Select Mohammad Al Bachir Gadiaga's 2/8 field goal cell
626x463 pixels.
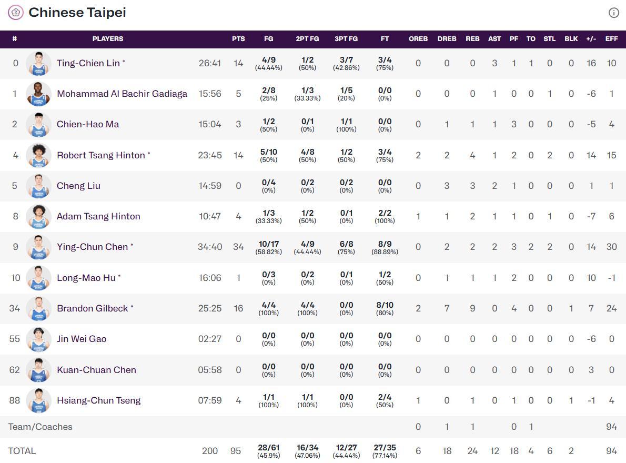coord(269,94)
